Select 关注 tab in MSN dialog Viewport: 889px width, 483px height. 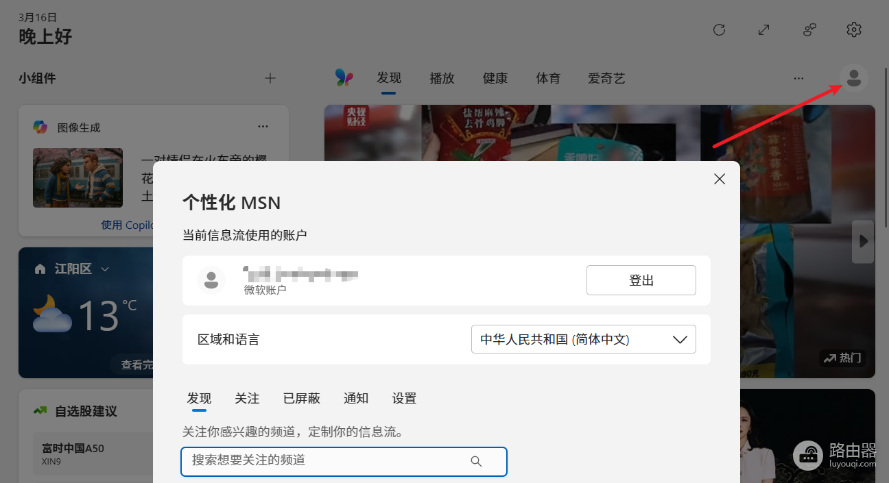247,398
